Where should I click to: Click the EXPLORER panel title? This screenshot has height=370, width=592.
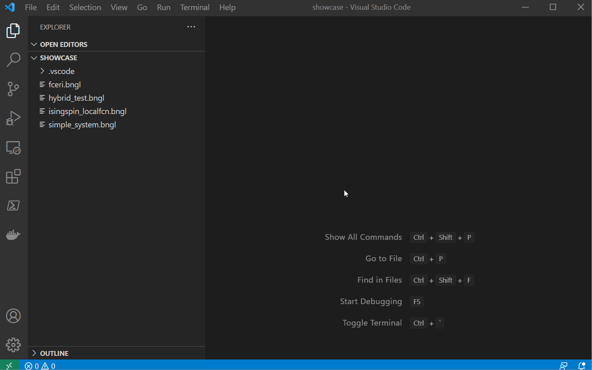(x=55, y=27)
